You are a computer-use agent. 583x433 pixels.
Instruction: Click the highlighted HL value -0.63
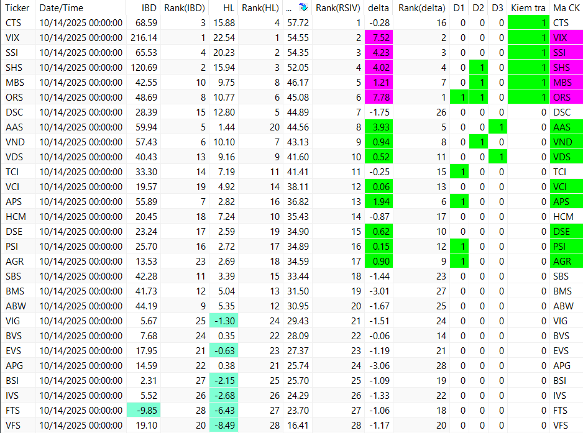pos(224,350)
